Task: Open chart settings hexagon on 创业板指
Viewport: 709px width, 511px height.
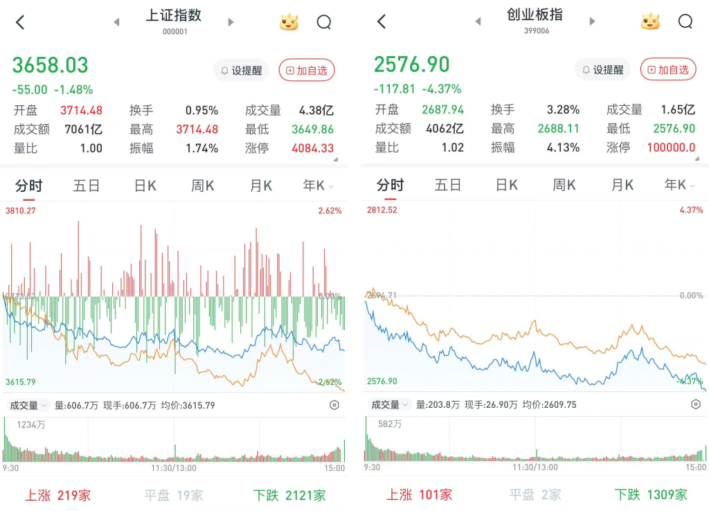Action: point(695,404)
